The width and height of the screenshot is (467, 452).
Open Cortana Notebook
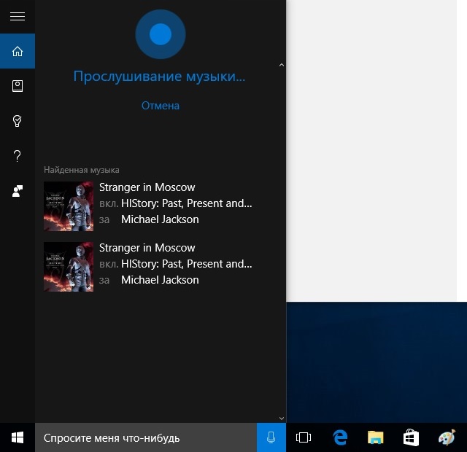pos(18,86)
